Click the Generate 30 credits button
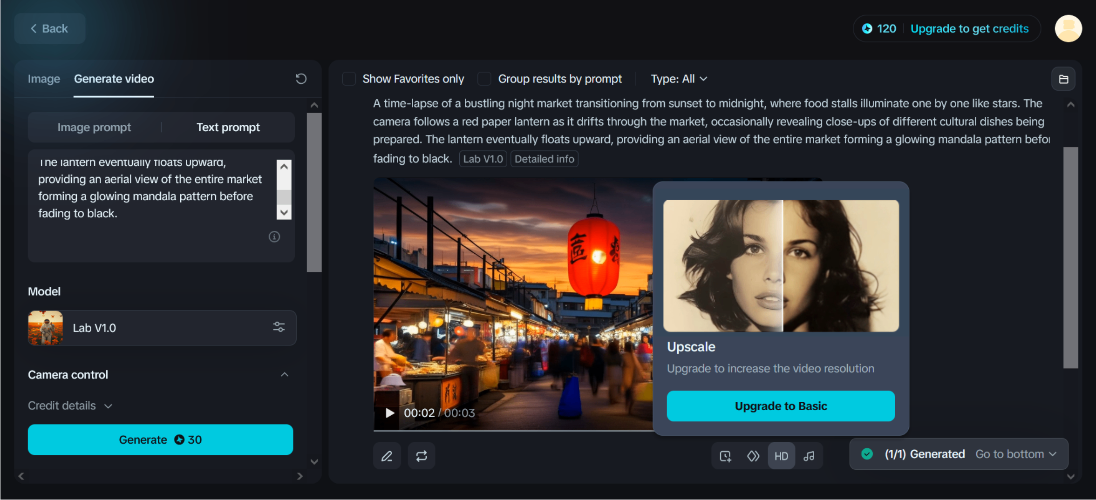This screenshot has width=1096, height=500. 160,439
